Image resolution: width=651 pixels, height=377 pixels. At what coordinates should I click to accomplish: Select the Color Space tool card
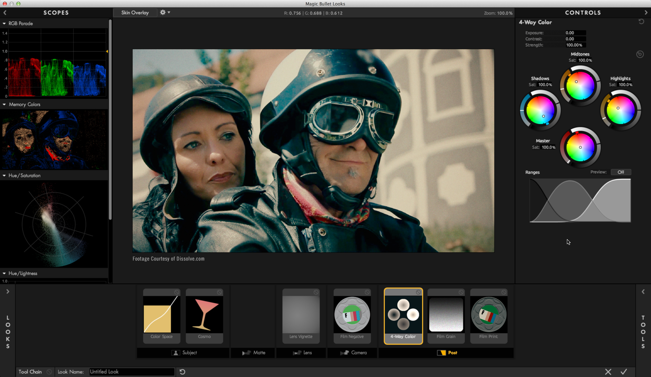click(161, 315)
